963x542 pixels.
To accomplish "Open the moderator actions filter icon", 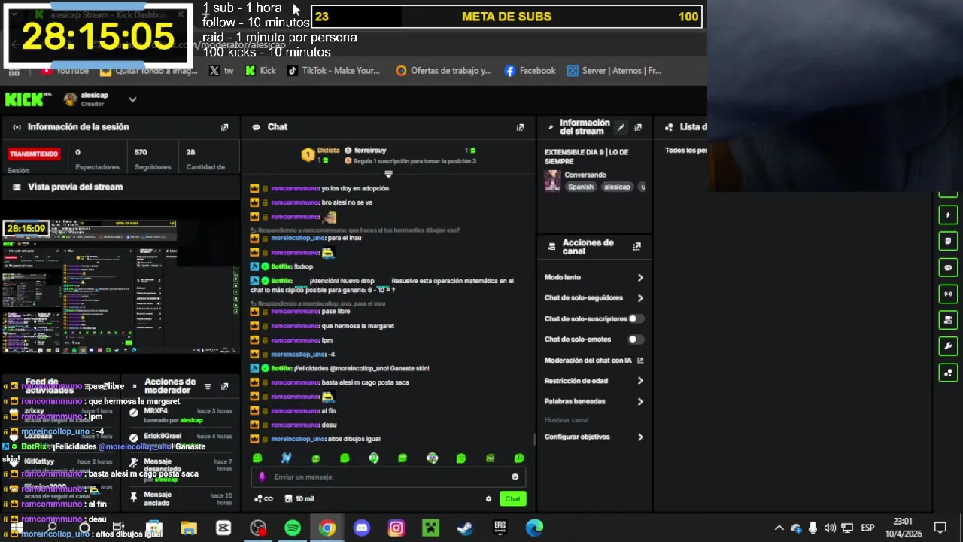I will 208,386.
